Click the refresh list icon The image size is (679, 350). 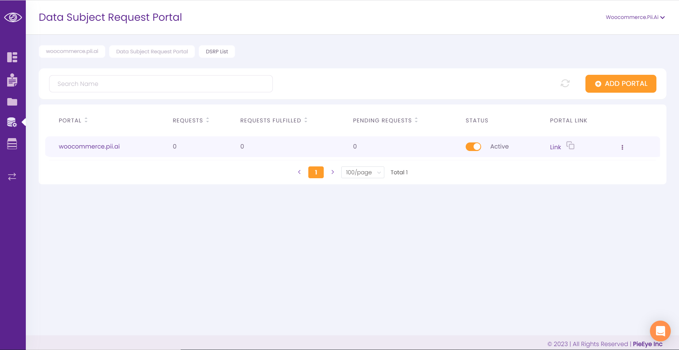pyautogui.click(x=565, y=83)
